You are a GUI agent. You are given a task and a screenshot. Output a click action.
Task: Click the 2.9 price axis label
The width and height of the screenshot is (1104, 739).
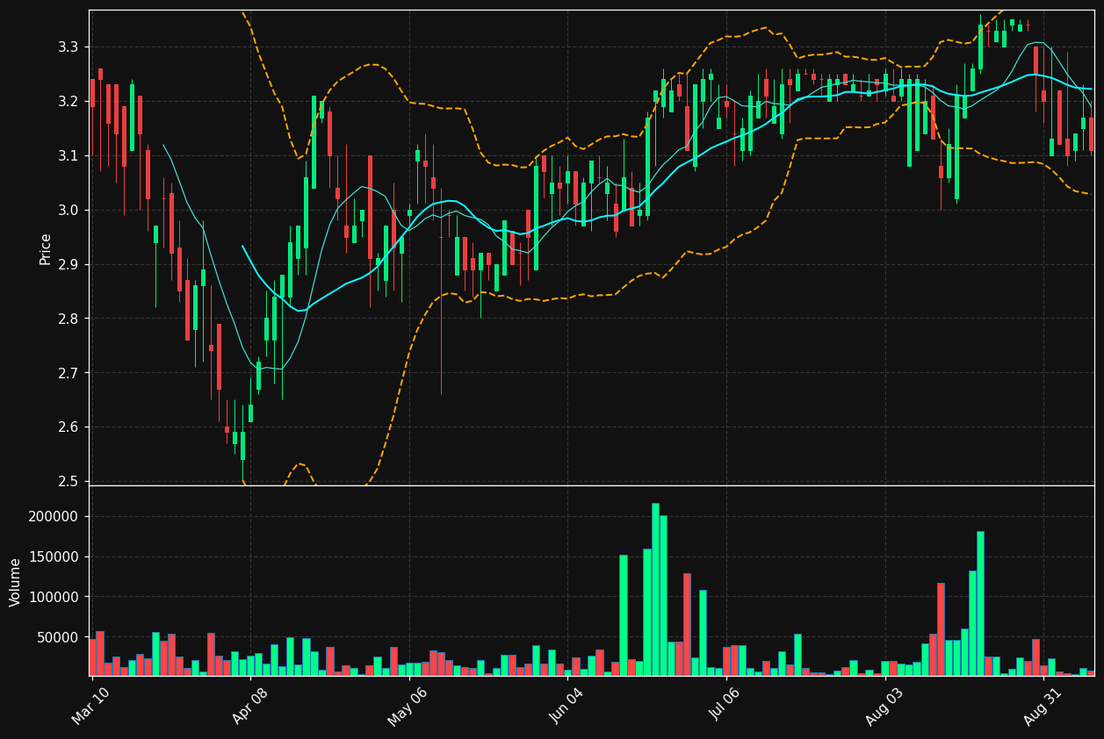[69, 264]
